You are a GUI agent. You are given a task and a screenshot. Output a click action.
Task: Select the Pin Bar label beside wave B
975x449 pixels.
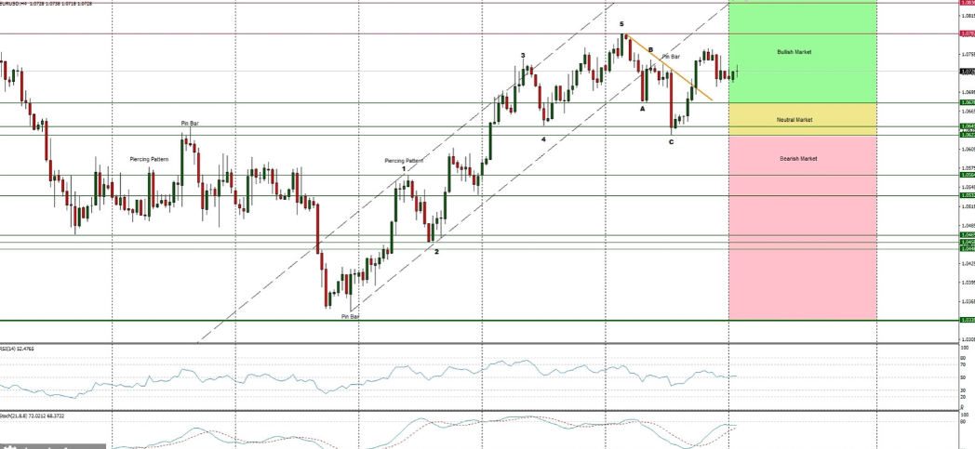click(x=671, y=58)
